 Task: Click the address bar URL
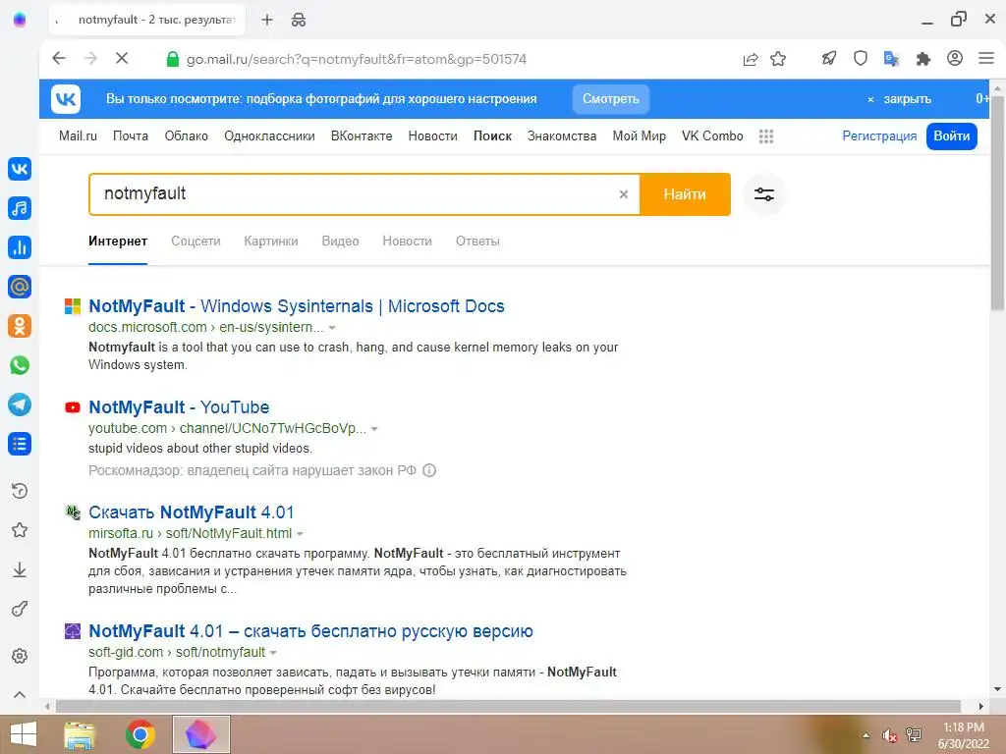coord(357,59)
